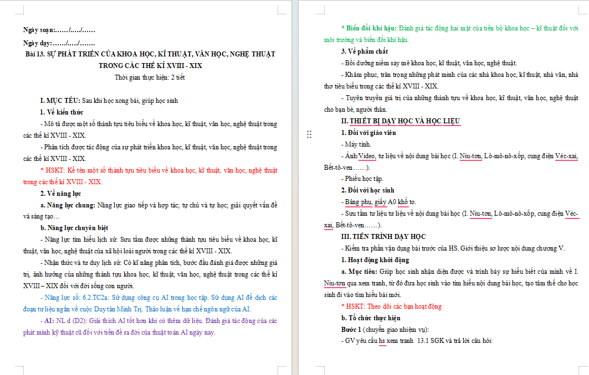Viewport: 589px width, 375px height.
Task: Click the blue 'Năng lực số: 6.2.TC2a' paragraph
Action: (x=150, y=303)
